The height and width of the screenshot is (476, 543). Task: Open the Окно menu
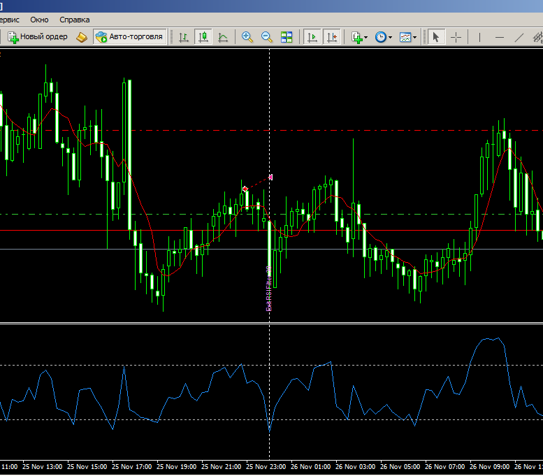[x=39, y=20]
